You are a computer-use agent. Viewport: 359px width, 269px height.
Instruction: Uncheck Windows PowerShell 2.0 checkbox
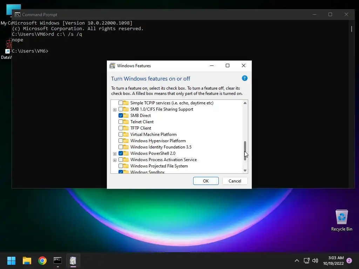pos(121,153)
